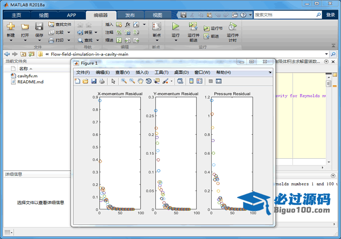Switch to View (视图) tab
This screenshot has width=341, height=239.
[x=157, y=15]
